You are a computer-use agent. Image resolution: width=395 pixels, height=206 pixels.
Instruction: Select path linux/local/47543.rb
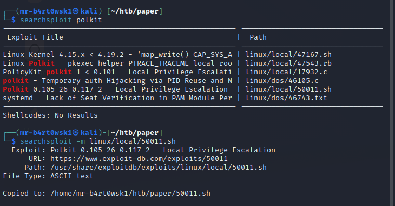288,63
